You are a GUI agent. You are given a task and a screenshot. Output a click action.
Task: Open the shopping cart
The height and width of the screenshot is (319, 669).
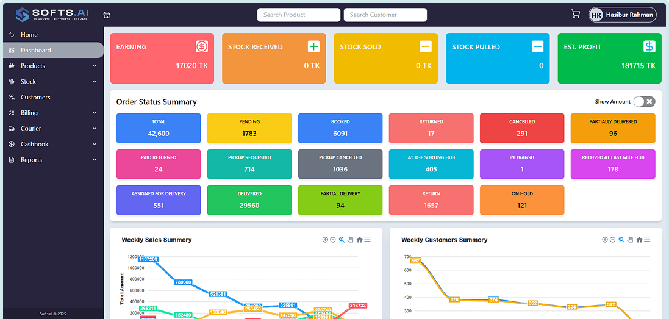pyautogui.click(x=575, y=15)
